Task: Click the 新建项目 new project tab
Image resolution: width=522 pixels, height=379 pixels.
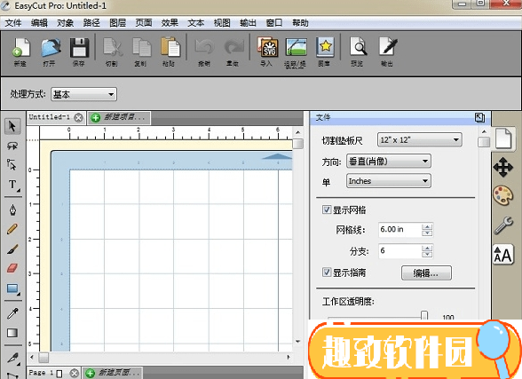Action: (119, 117)
